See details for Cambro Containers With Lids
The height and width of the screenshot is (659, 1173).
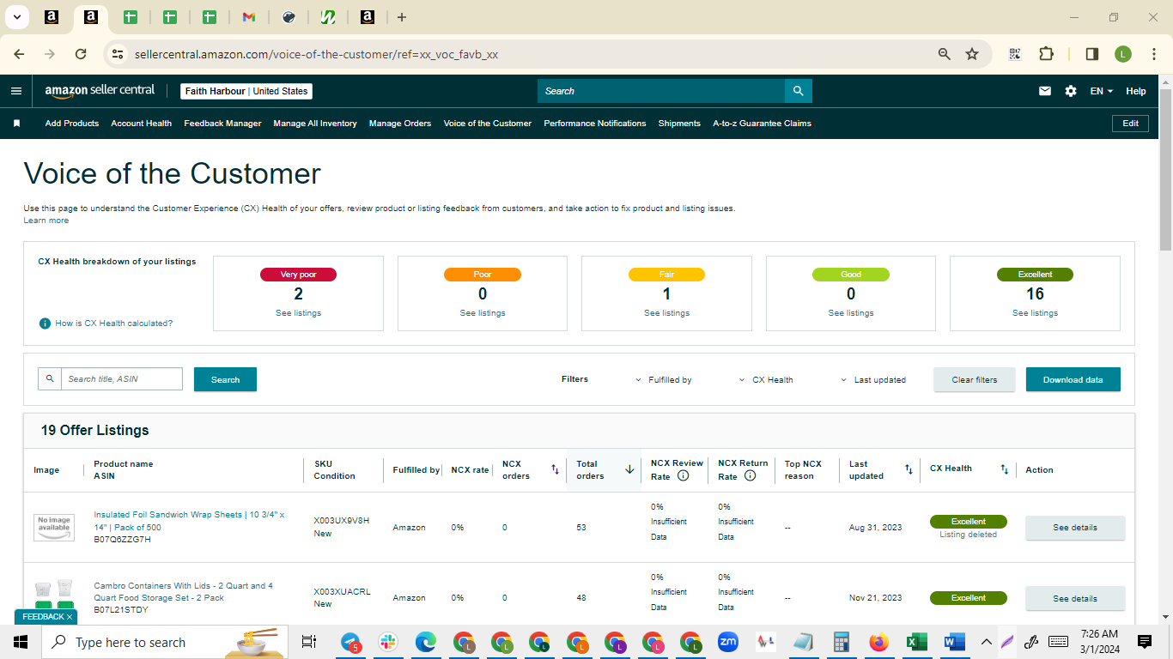pyautogui.click(x=1075, y=598)
